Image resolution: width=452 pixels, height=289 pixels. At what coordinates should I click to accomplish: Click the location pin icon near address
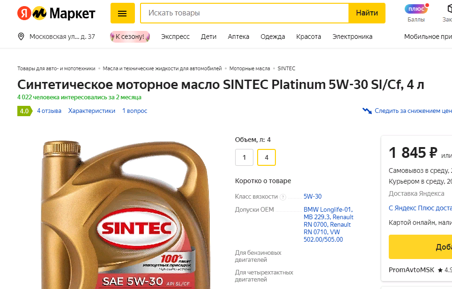point(21,37)
